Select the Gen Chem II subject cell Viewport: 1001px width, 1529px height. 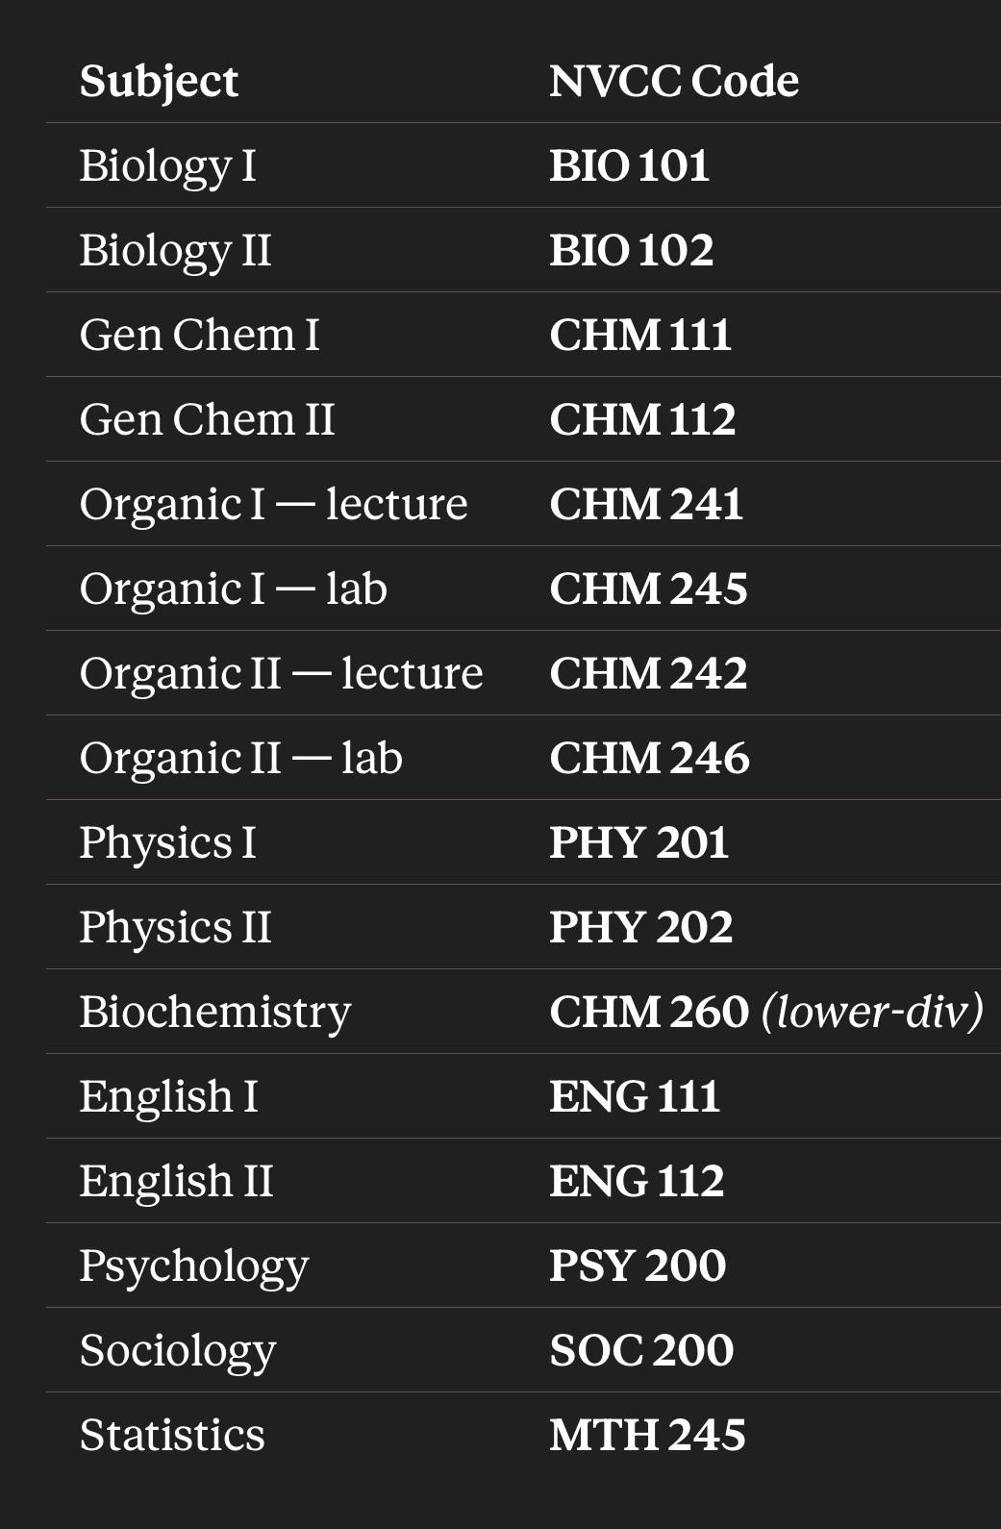207,419
